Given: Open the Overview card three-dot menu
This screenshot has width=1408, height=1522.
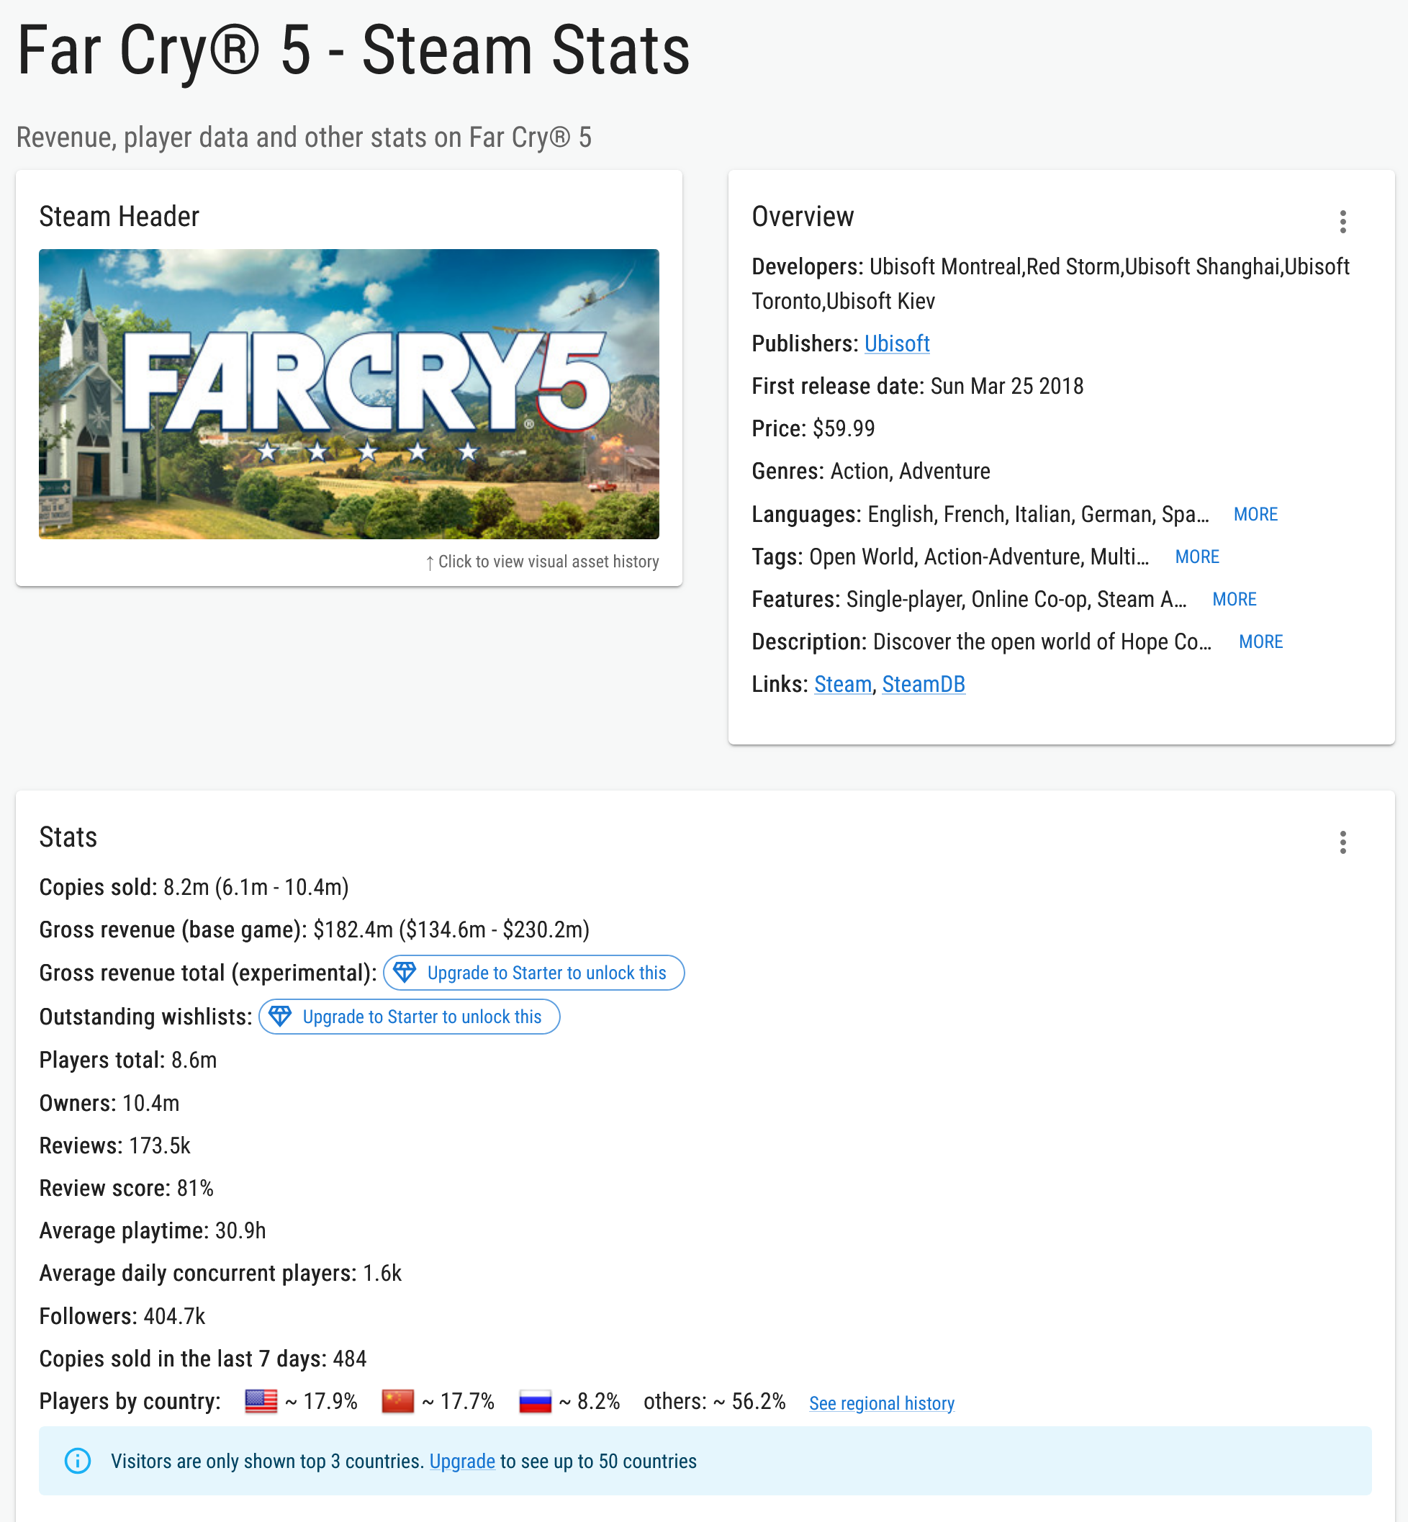Looking at the screenshot, I should click(1342, 222).
